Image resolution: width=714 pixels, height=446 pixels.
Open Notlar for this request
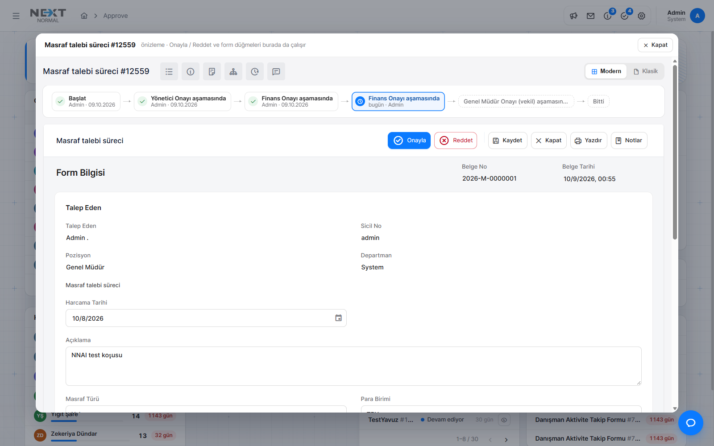pyautogui.click(x=629, y=140)
